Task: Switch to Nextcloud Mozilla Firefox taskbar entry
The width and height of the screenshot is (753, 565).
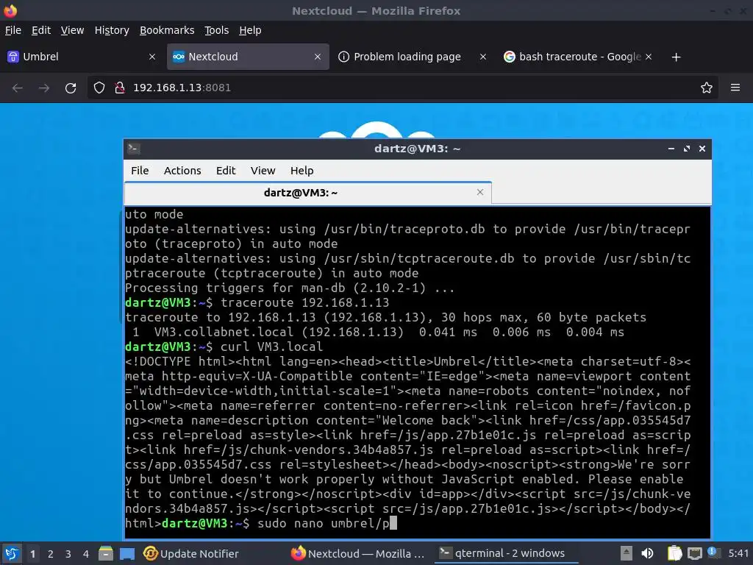Action: pyautogui.click(x=359, y=553)
